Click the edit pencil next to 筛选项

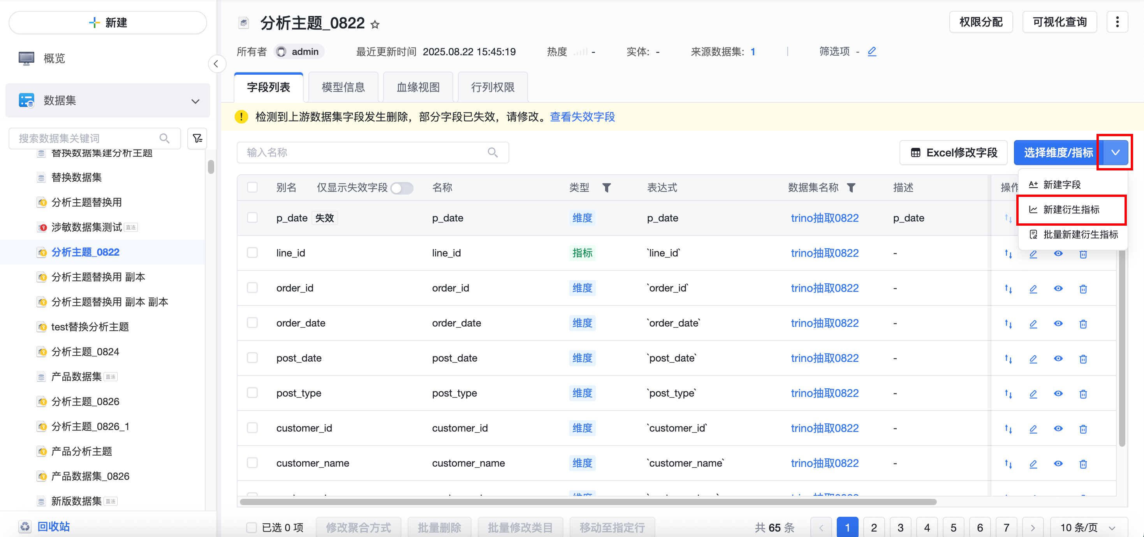click(x=872, y=51)
